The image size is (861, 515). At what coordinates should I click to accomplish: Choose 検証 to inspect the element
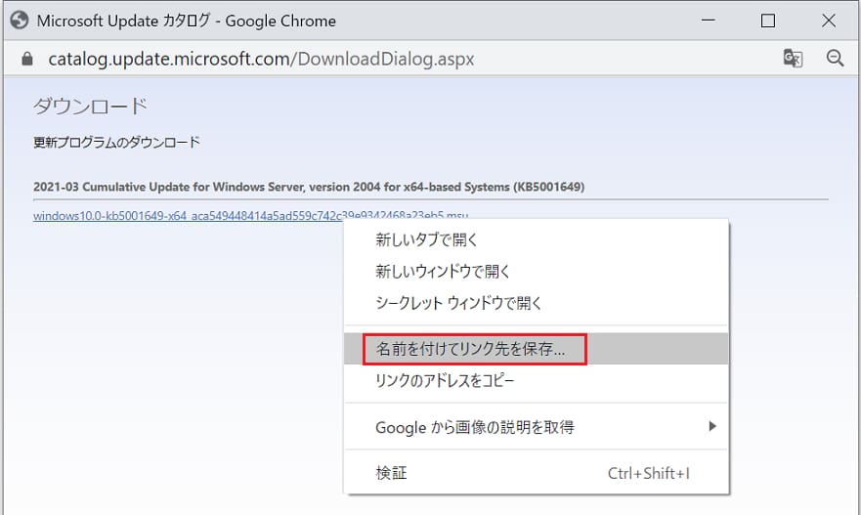coord(391,474)
